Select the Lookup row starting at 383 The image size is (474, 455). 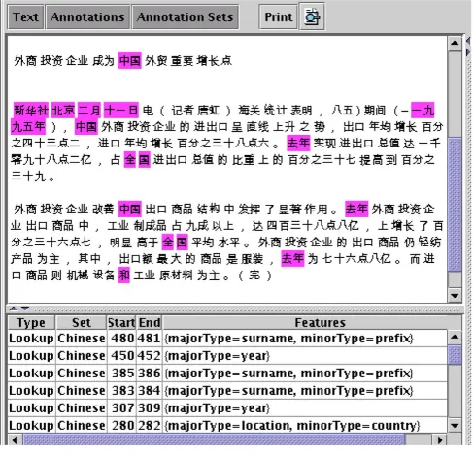(x=227, y=391)
